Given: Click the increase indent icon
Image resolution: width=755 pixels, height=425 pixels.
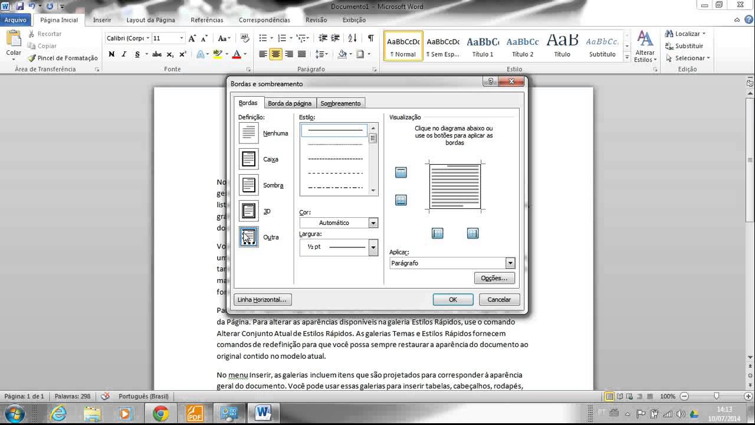Looking at the screenshot, I should coord(336,38).
